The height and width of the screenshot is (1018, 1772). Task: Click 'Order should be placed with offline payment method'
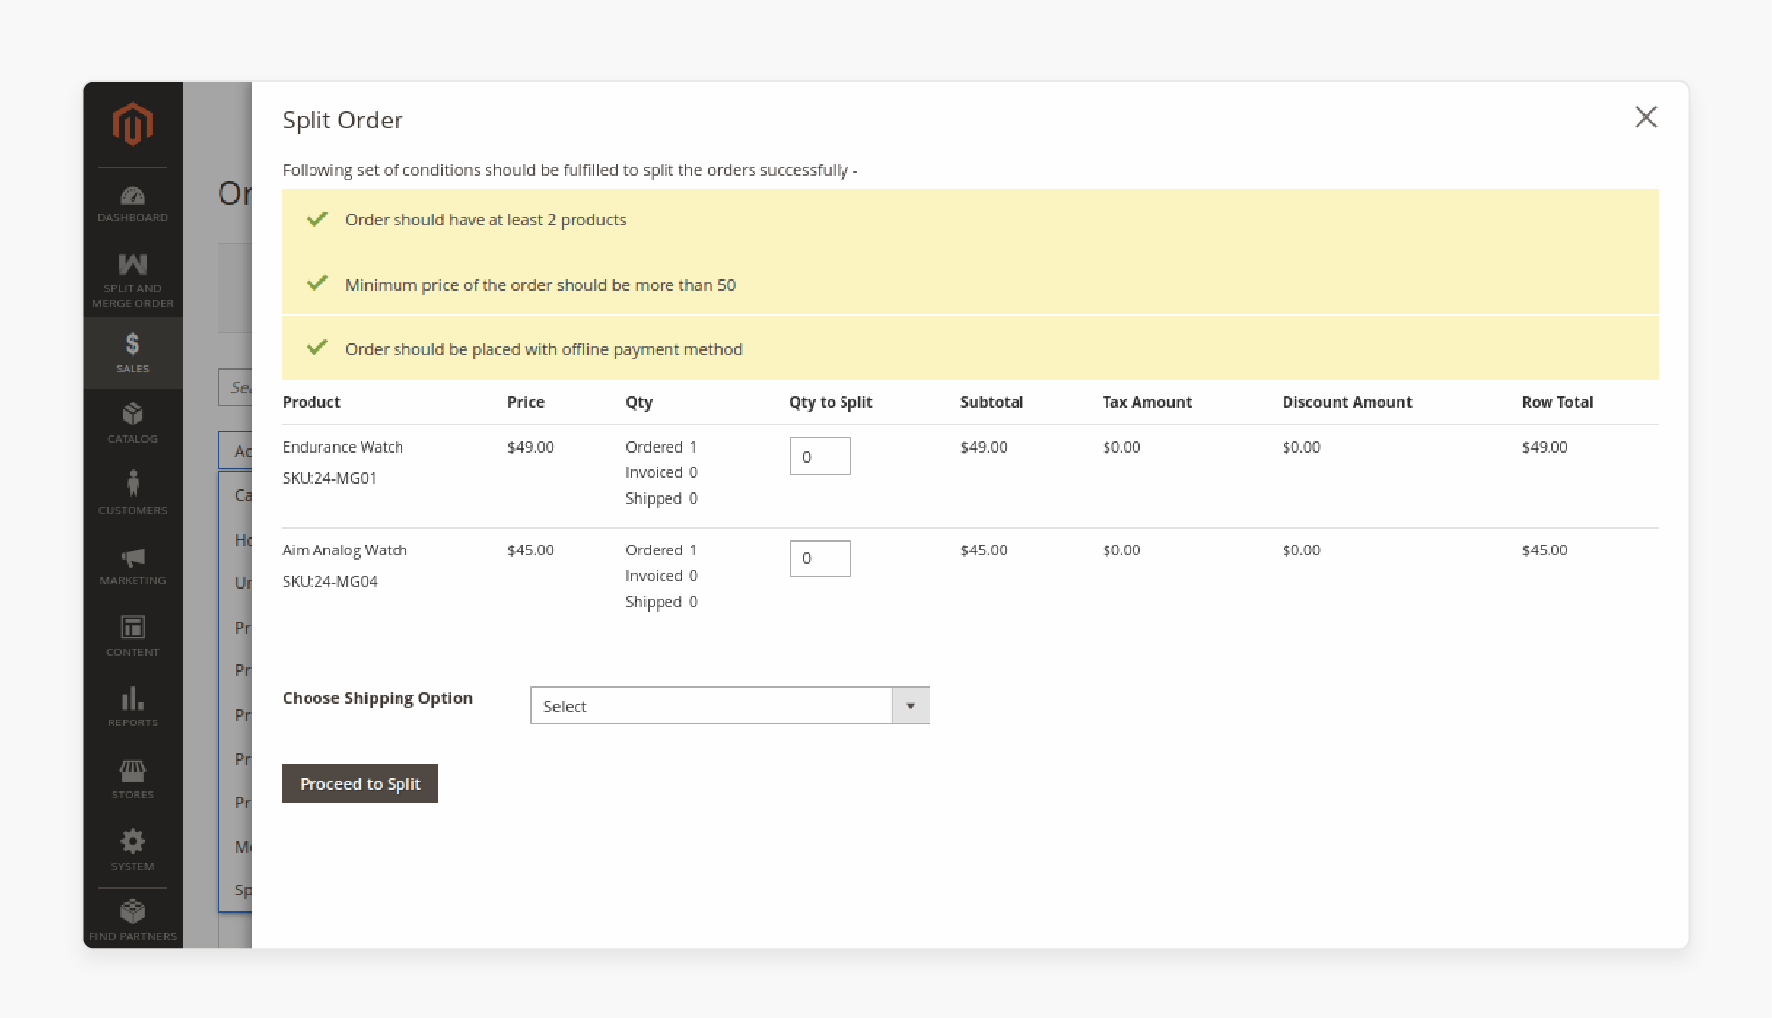tap(544, 349)
